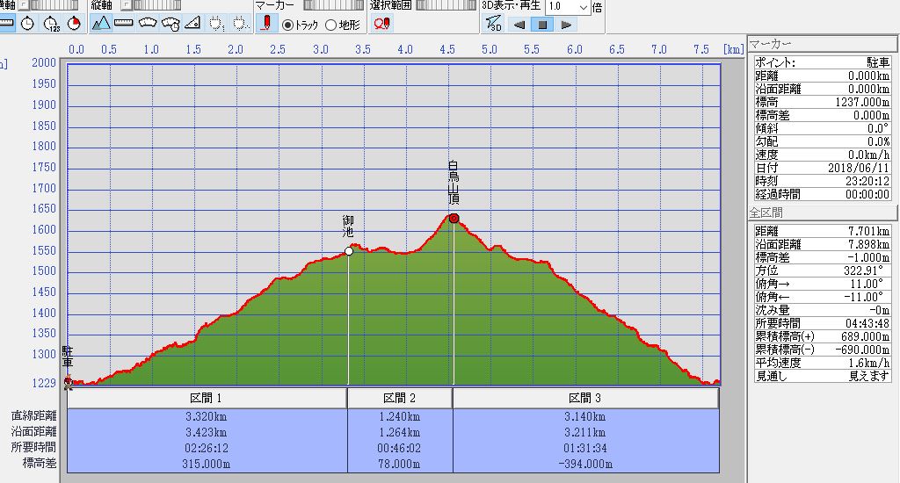Click the 01:31:34 duration cell

[x=584, y=448]
